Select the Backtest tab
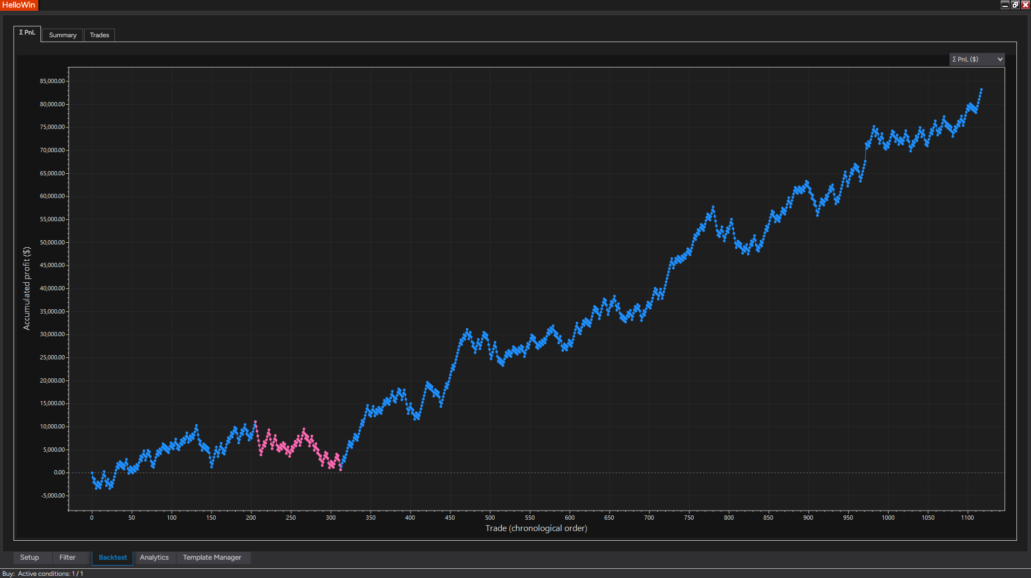Viewport: 1031px width, 578px height. pyautogui.click(x=113, y=557)
